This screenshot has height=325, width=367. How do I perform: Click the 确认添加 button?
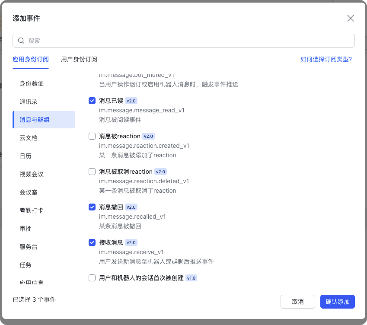(337, 302)
